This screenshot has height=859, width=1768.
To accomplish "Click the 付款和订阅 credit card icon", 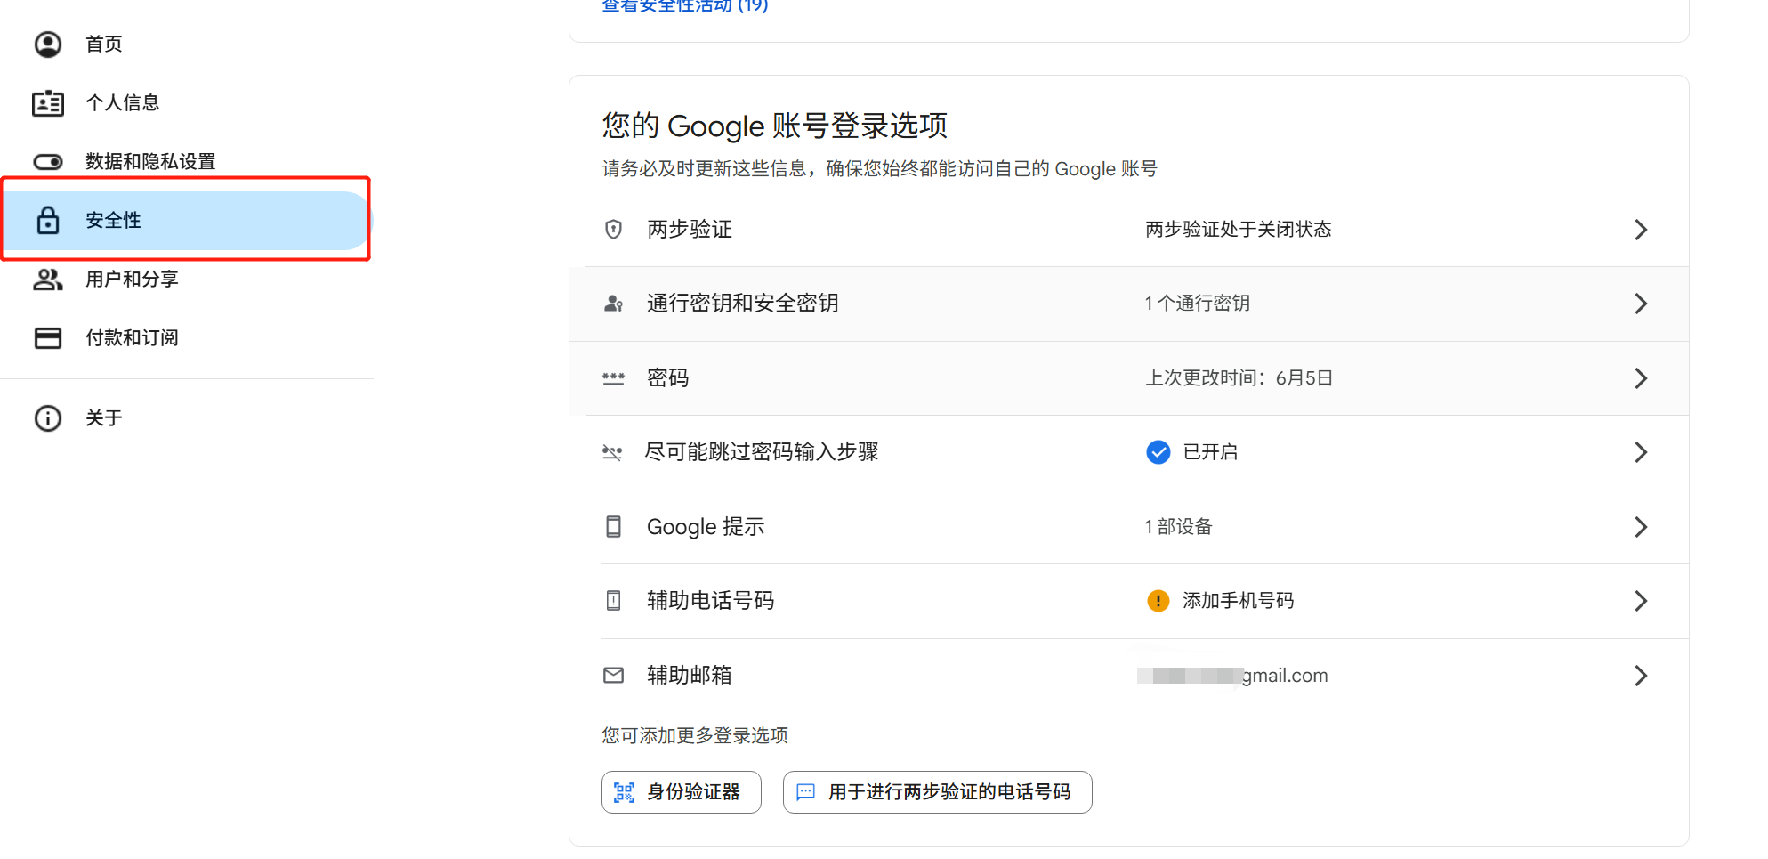I will [x=48, y=338].
